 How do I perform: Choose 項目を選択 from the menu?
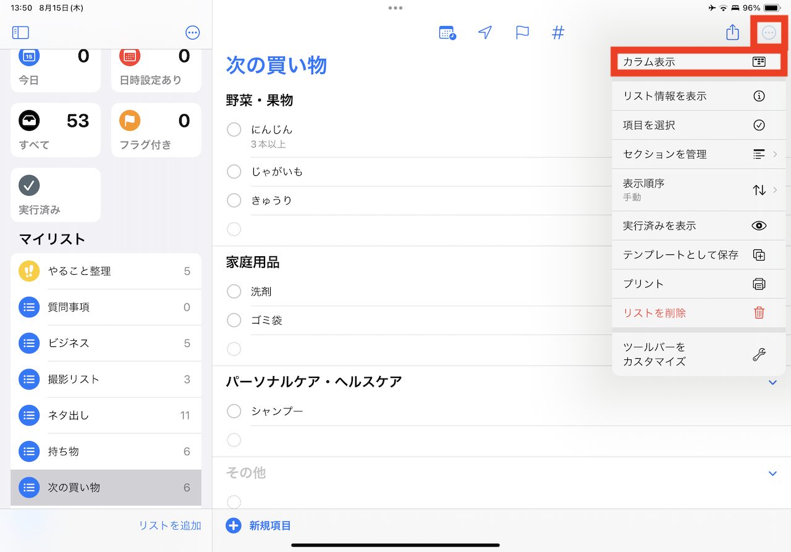[698, 125]
